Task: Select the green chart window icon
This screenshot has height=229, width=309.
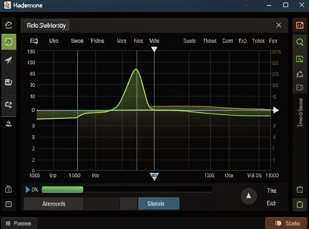Action: pos(300,59)
